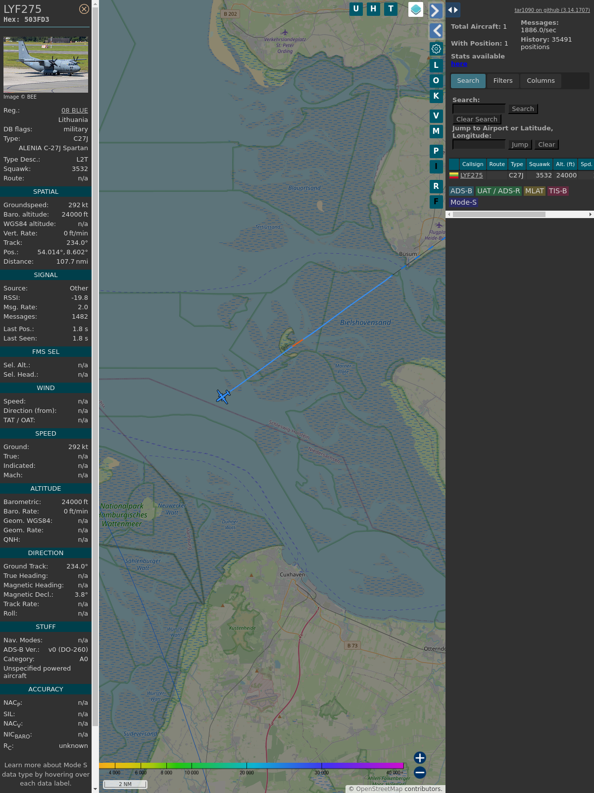Viewport: 594px width, 793px height.
Task: Click the altitude color scale bar
Action: pos(251,766)
